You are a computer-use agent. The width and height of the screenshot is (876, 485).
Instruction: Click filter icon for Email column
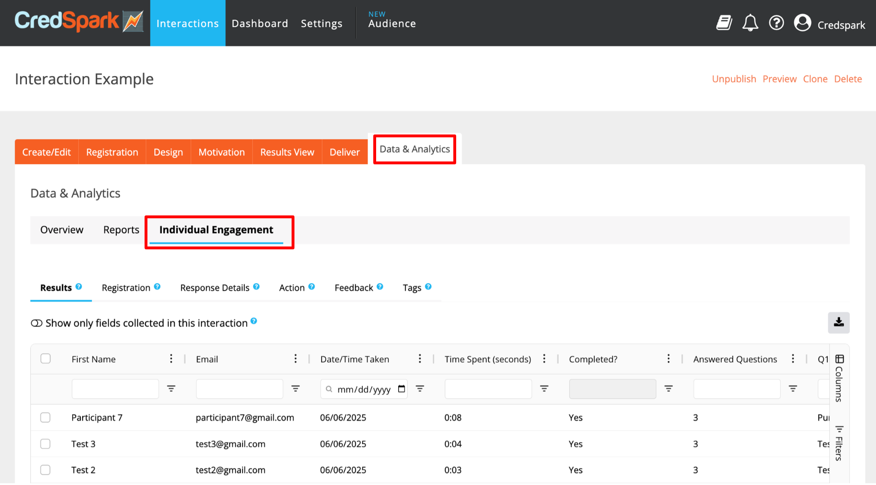(295, 389)
